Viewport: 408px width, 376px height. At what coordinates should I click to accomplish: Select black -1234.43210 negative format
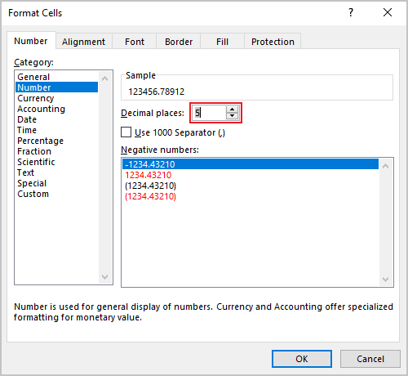pos(251,164)
